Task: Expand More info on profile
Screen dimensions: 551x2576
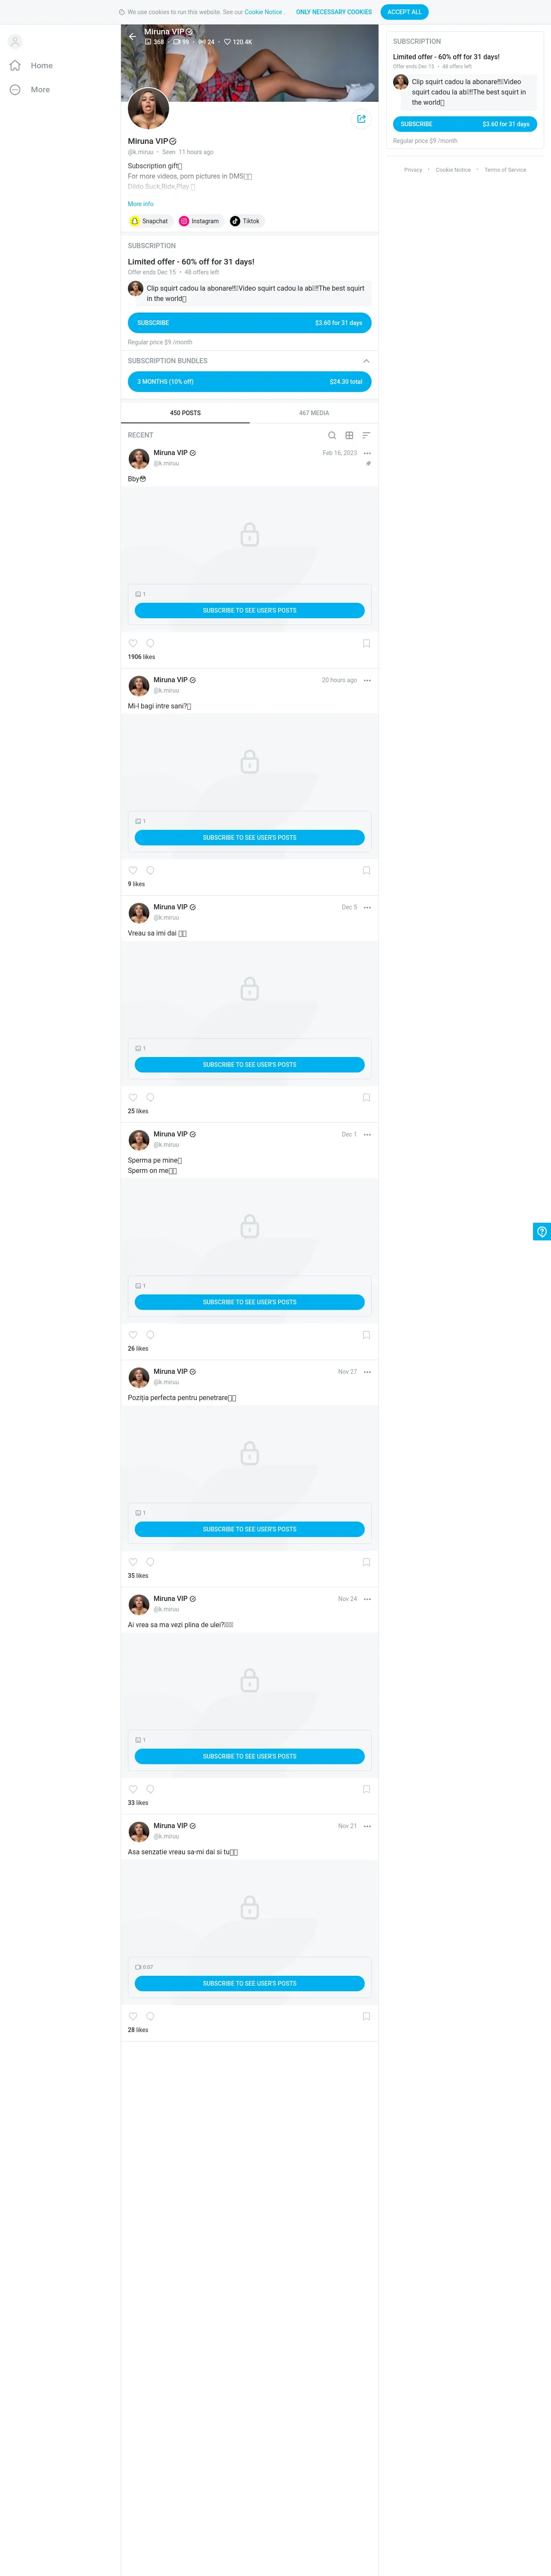Action: [140, 204]
